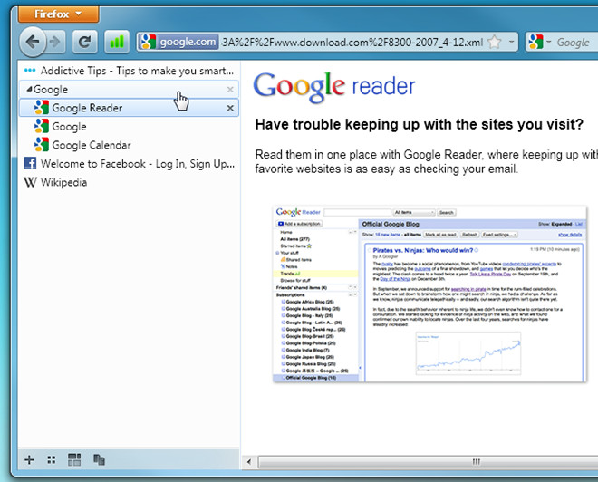This screenshot has height=482, width=598.
Task: Click the Wikipedia W favicon in tab list
Action: click(x=30, y=182)
